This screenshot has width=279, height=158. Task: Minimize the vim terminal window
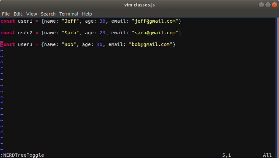261,5
